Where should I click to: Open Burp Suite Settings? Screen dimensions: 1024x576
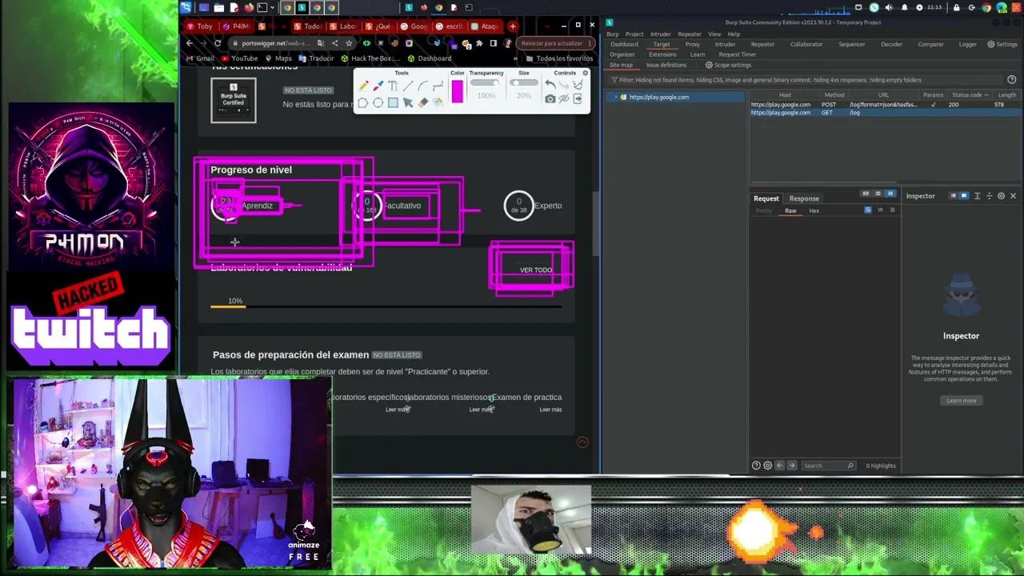coord(1002,44)
